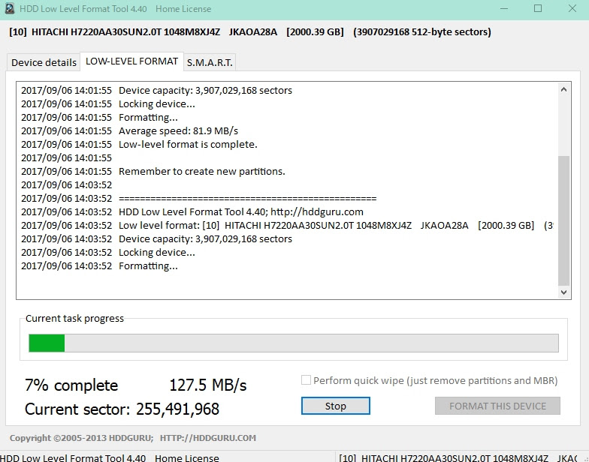The height and width of the screenshot is (462, 589).
Task: Click the FORMAT THIS DEVICE button
Action: point(497,406)
